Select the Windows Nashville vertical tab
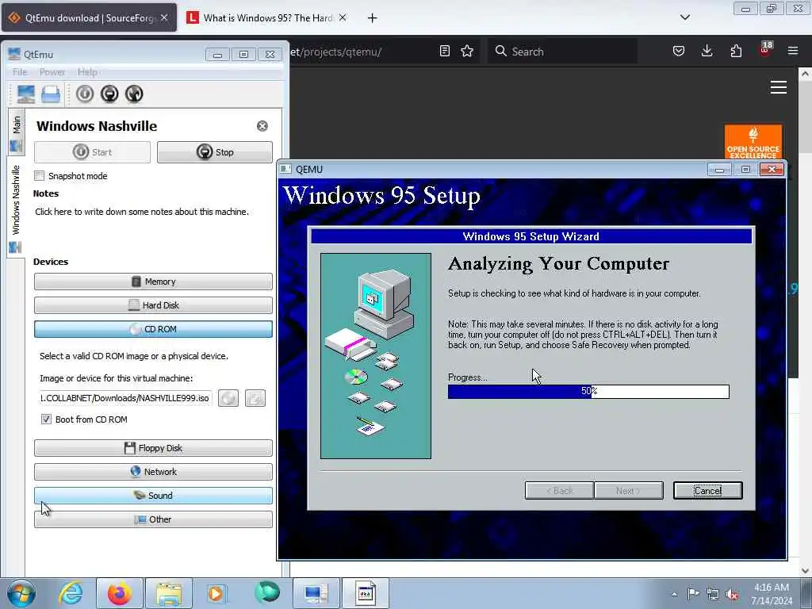Image resolution: width=812 pixels, height=609 pixels. [x=16, y=207]
